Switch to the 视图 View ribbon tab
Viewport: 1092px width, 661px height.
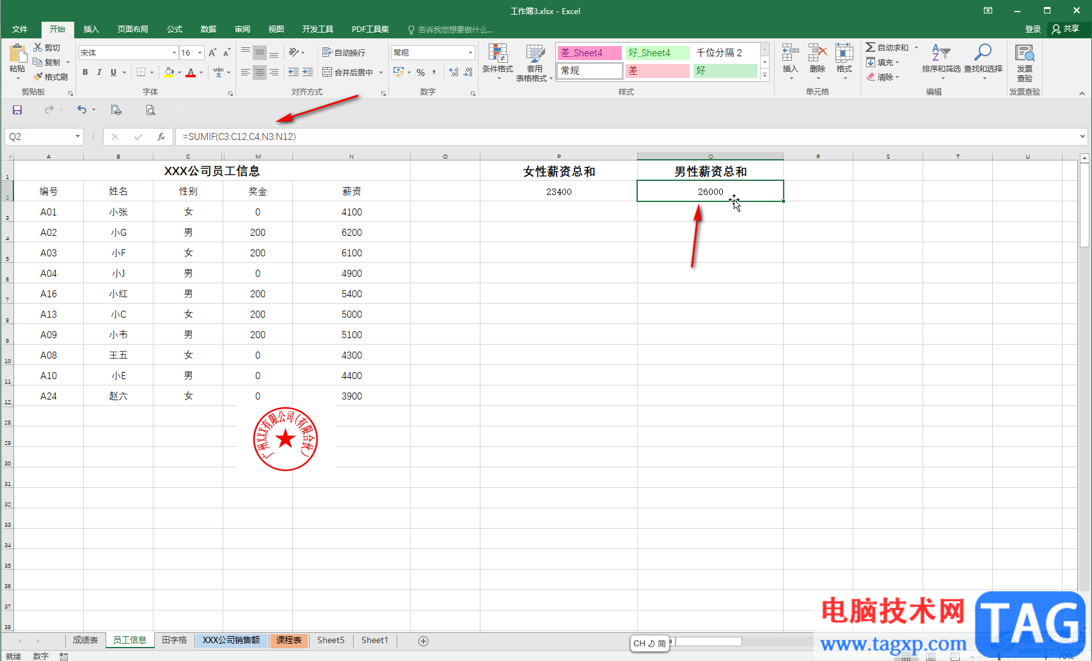[x=276, y=29]
